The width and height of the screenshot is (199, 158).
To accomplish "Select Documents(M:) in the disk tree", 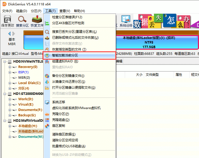I will pyautogui.click(x=31, y=137).
